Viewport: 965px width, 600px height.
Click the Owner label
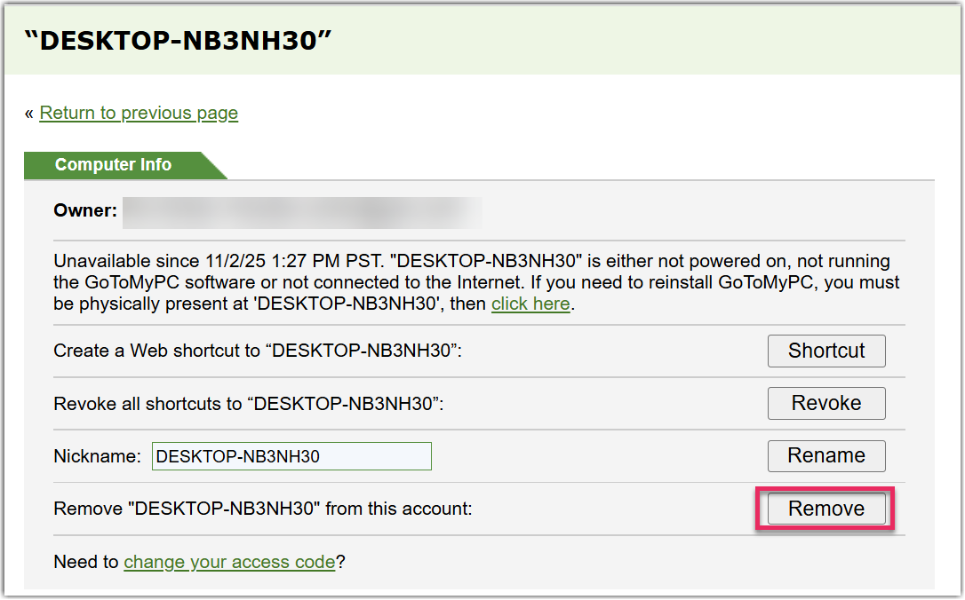pyautogui.click(x=85, y=211)
